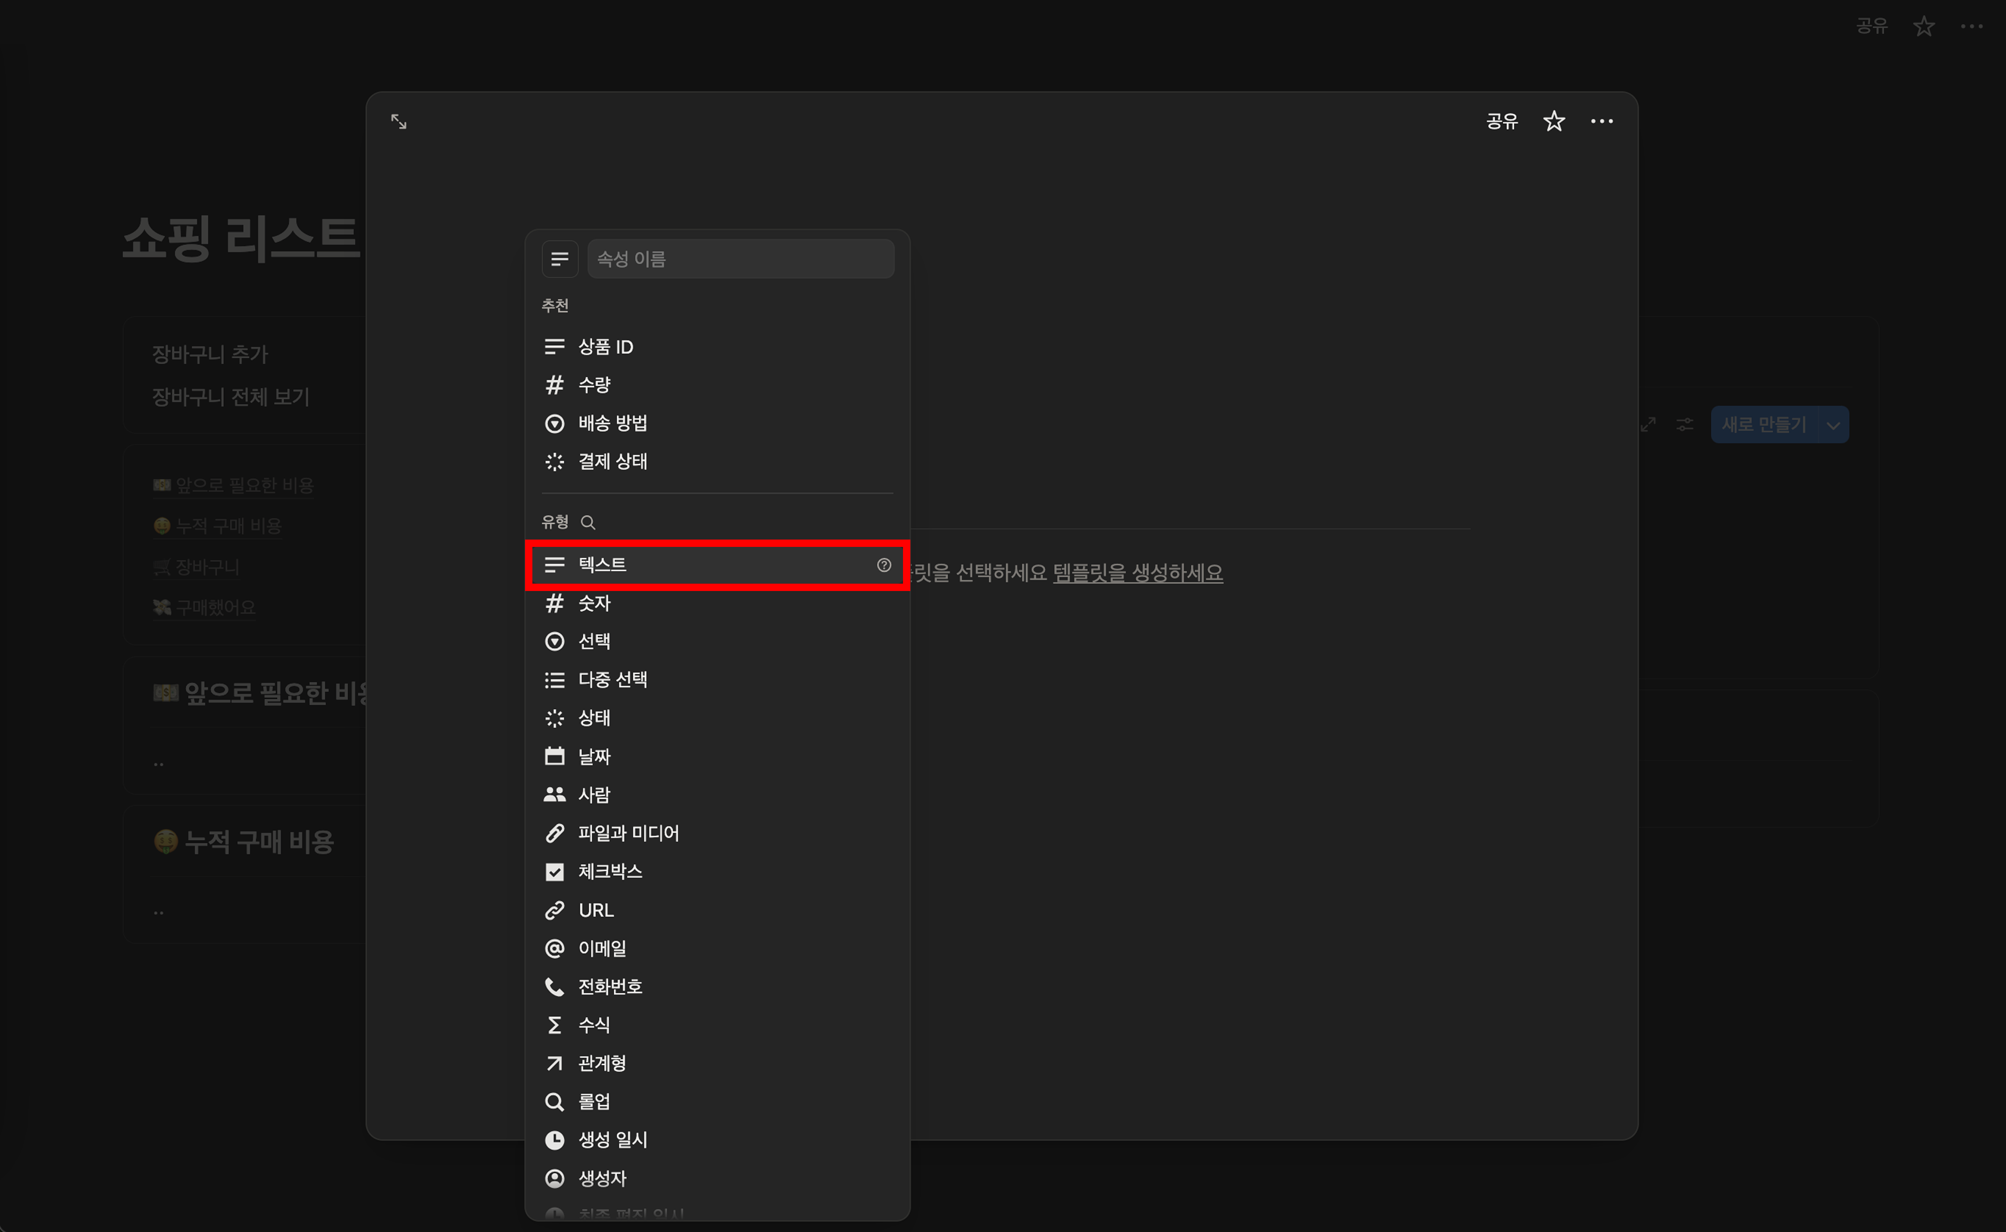Choose the 파일과 미디어 property type

[x=628, y=833]
